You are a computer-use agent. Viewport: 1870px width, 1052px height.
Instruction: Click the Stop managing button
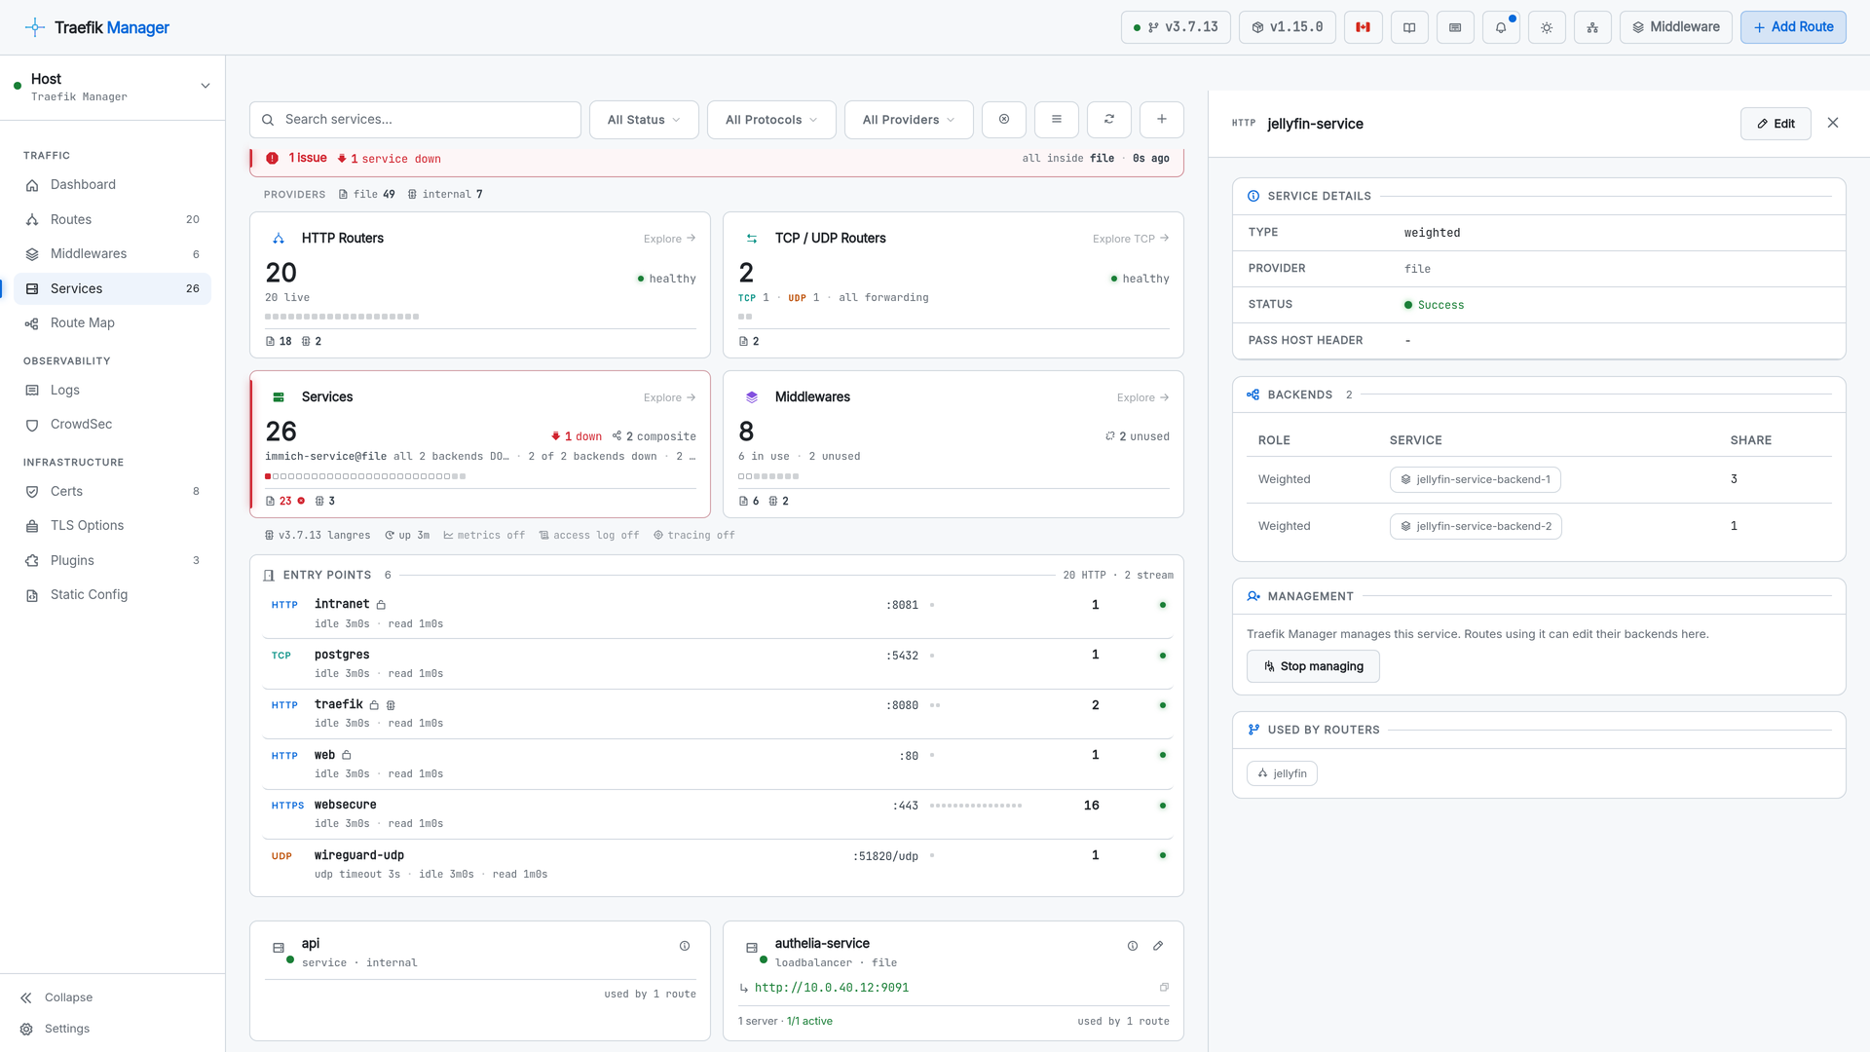pos(1313,666)
